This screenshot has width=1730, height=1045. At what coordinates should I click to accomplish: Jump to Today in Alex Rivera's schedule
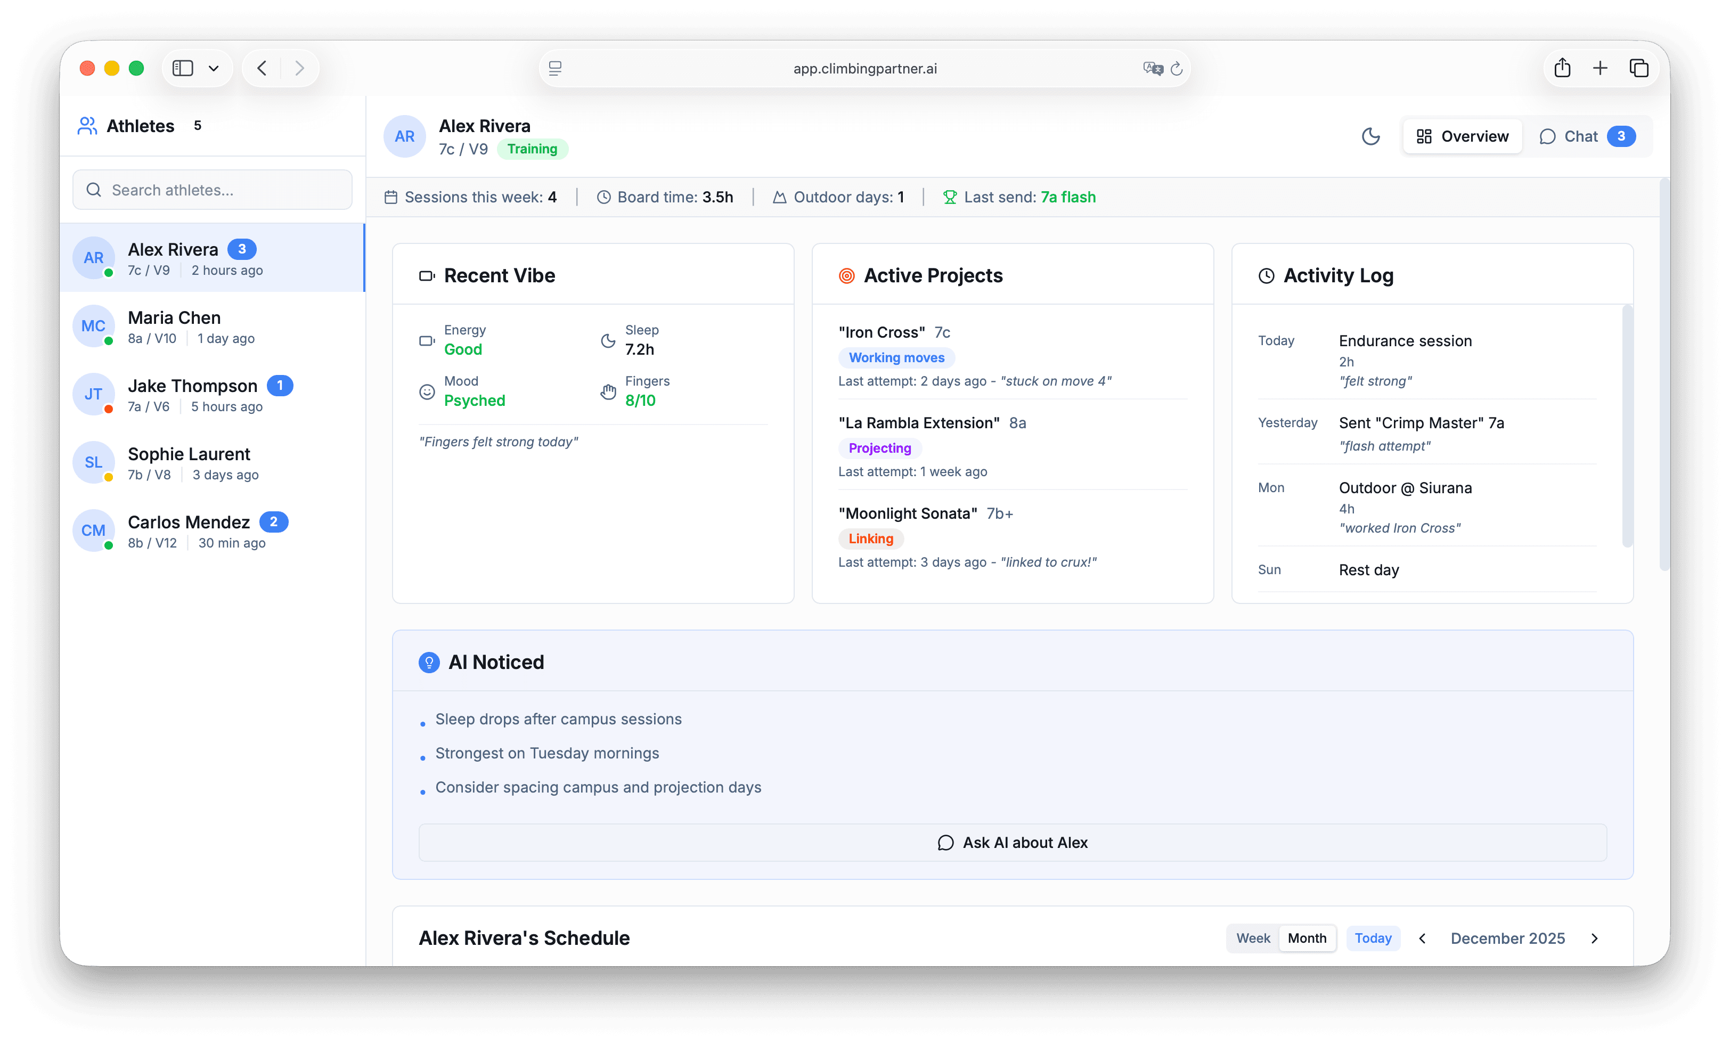[1373, 938]
